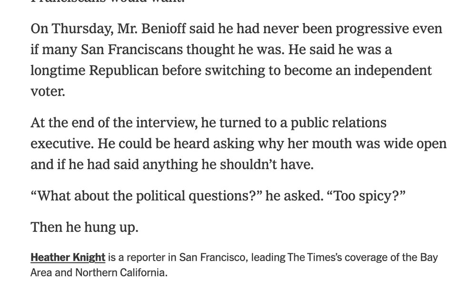The height and width of the screenshot is (292, 476).
Task: Click the sentence "Then he hung up."
Action: [84, 227]
